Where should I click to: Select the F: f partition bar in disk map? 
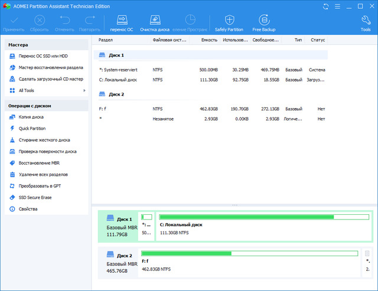(249, 261)
